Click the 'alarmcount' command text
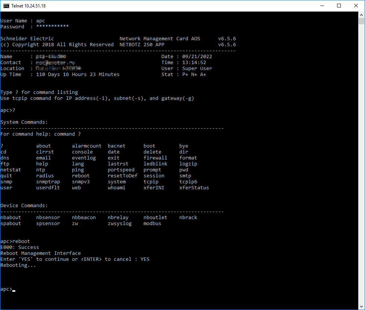The image size is (365, 310). coord(87,146)
